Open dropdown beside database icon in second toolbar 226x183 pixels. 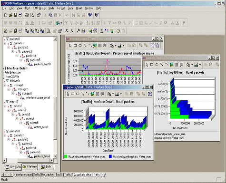tap(61, 23)
